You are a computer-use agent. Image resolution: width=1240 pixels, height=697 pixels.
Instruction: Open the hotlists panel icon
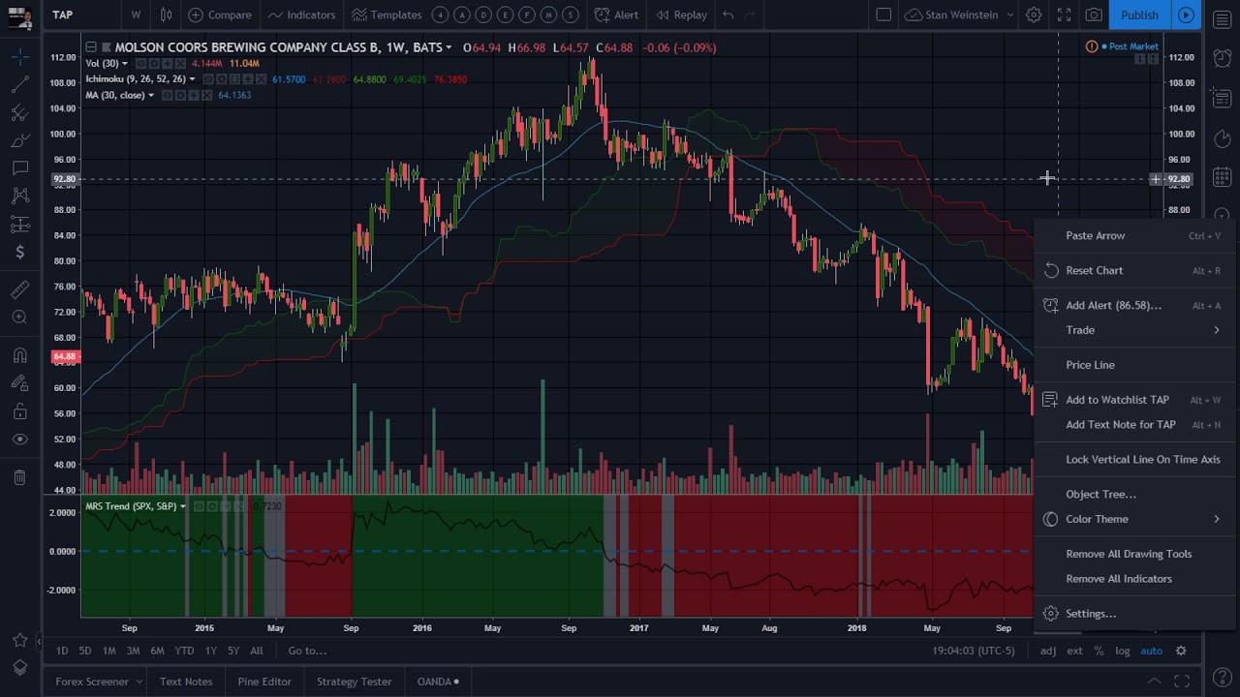(1222, 139)
